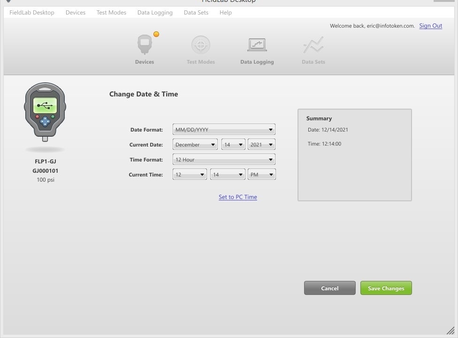The image size is (458, 338).
Task: Open the Time Format 12 Hour dropdown
Action: 224,159
